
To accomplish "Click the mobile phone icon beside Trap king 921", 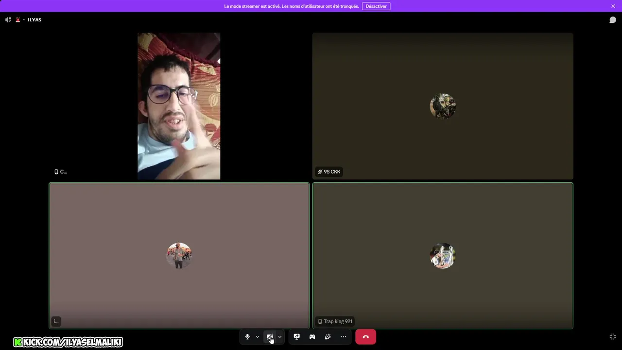I will pyautogui.click(x=320, y=321).
